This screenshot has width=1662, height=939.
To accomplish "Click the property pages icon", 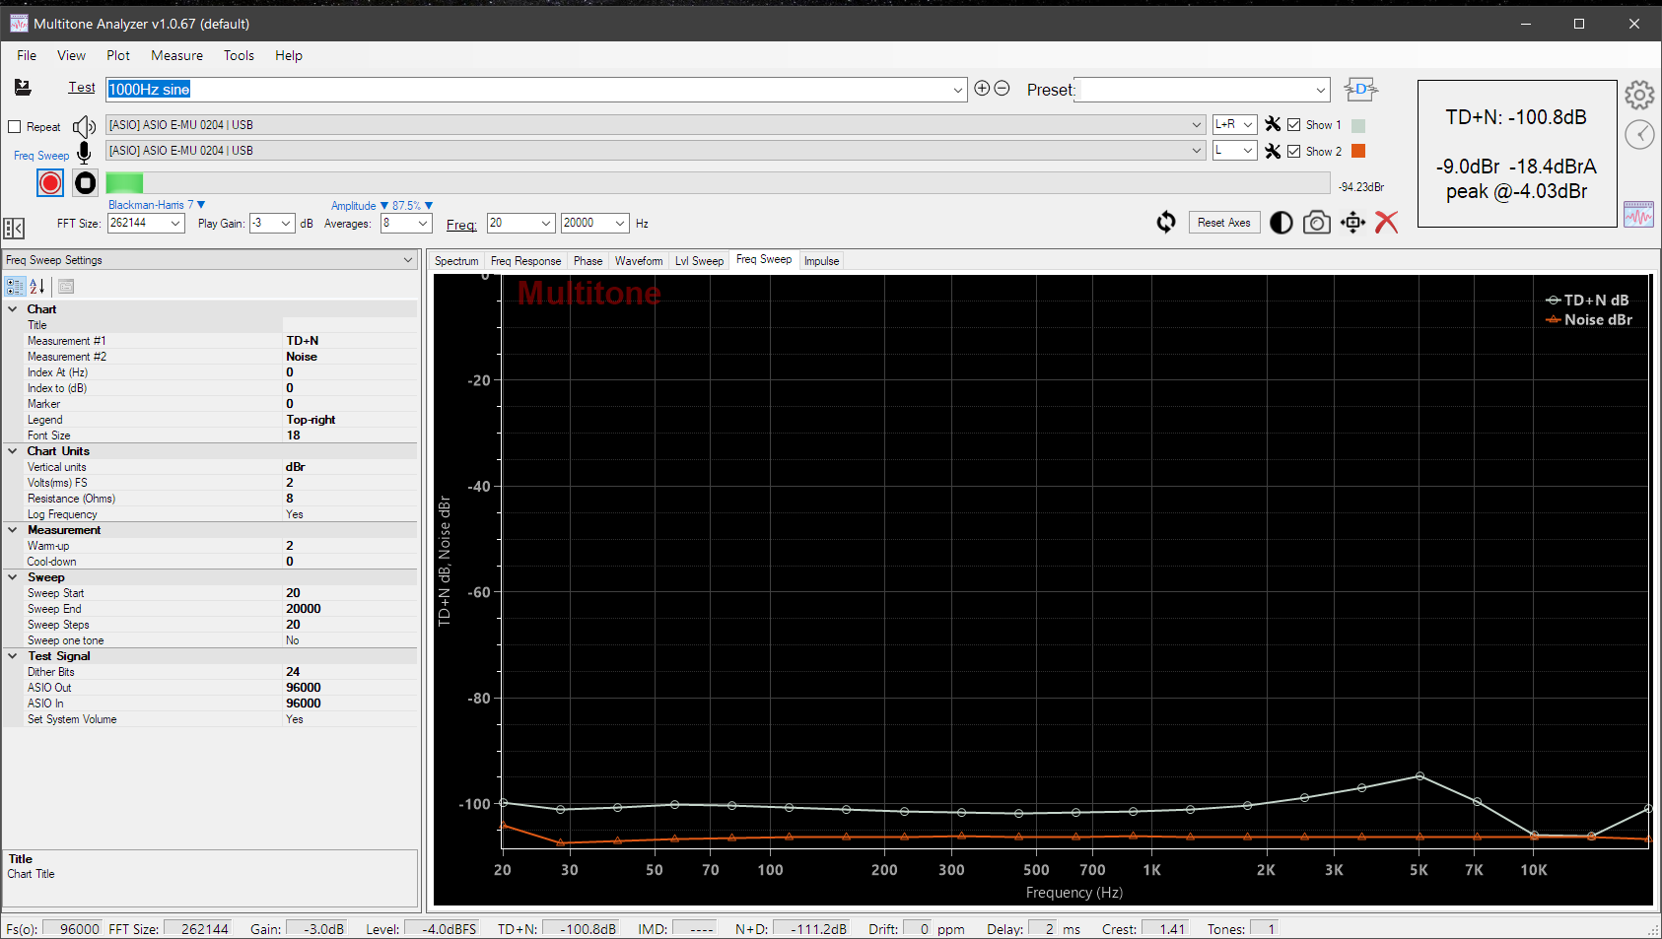I will 66,287.
